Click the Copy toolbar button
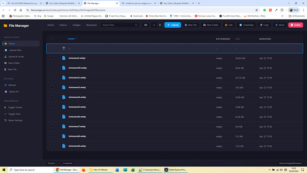The height and width of the screenshot is (173, 307). pyautogui.click(x=264, y=25)
